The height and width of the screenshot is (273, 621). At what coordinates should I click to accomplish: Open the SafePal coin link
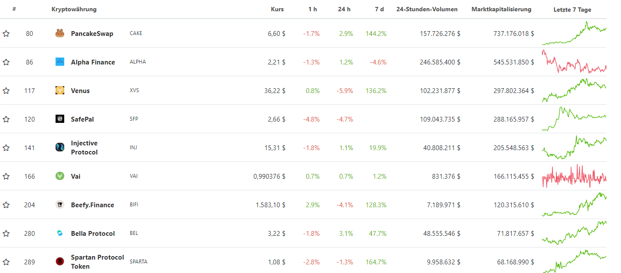pos(82,119)
